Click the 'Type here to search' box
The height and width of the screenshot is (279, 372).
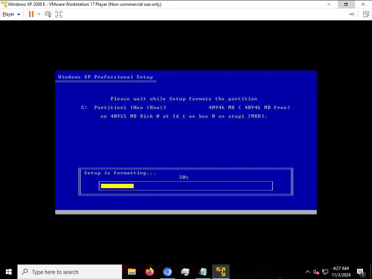point(70,272)
